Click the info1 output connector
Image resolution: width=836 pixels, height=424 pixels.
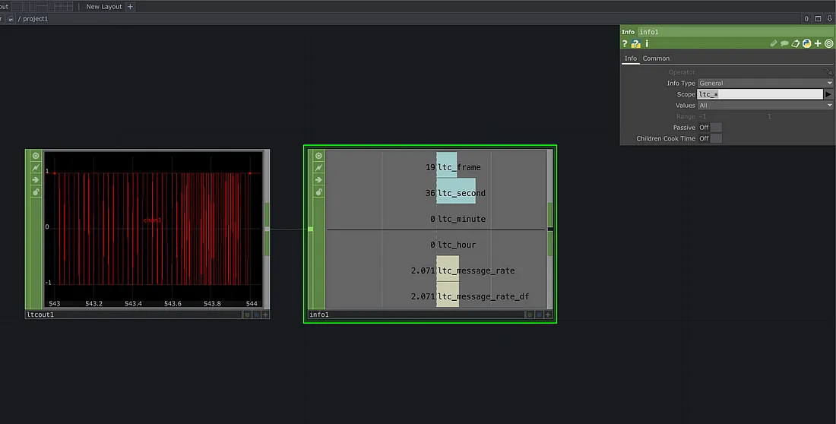(x=550, y=229)
